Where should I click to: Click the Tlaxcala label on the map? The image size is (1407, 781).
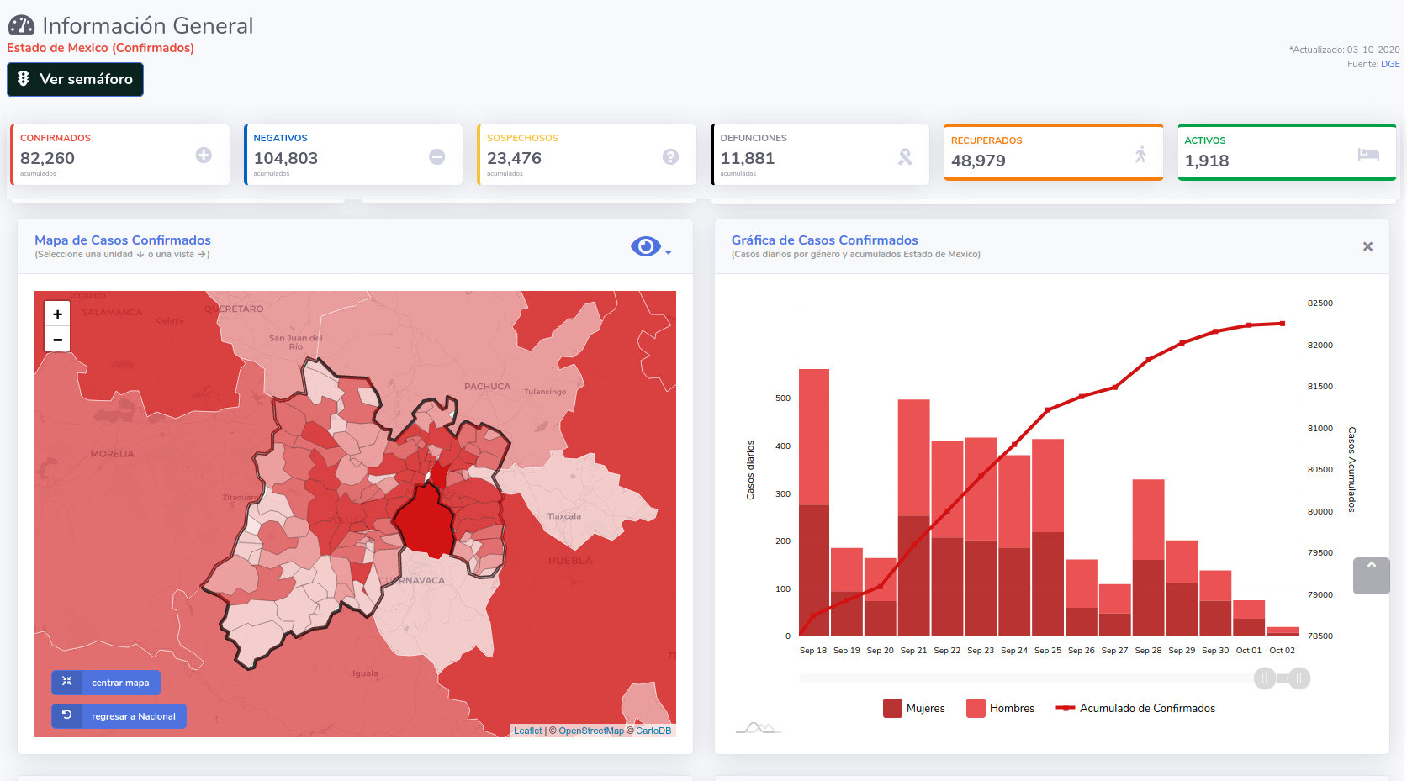tap(564, 516)
